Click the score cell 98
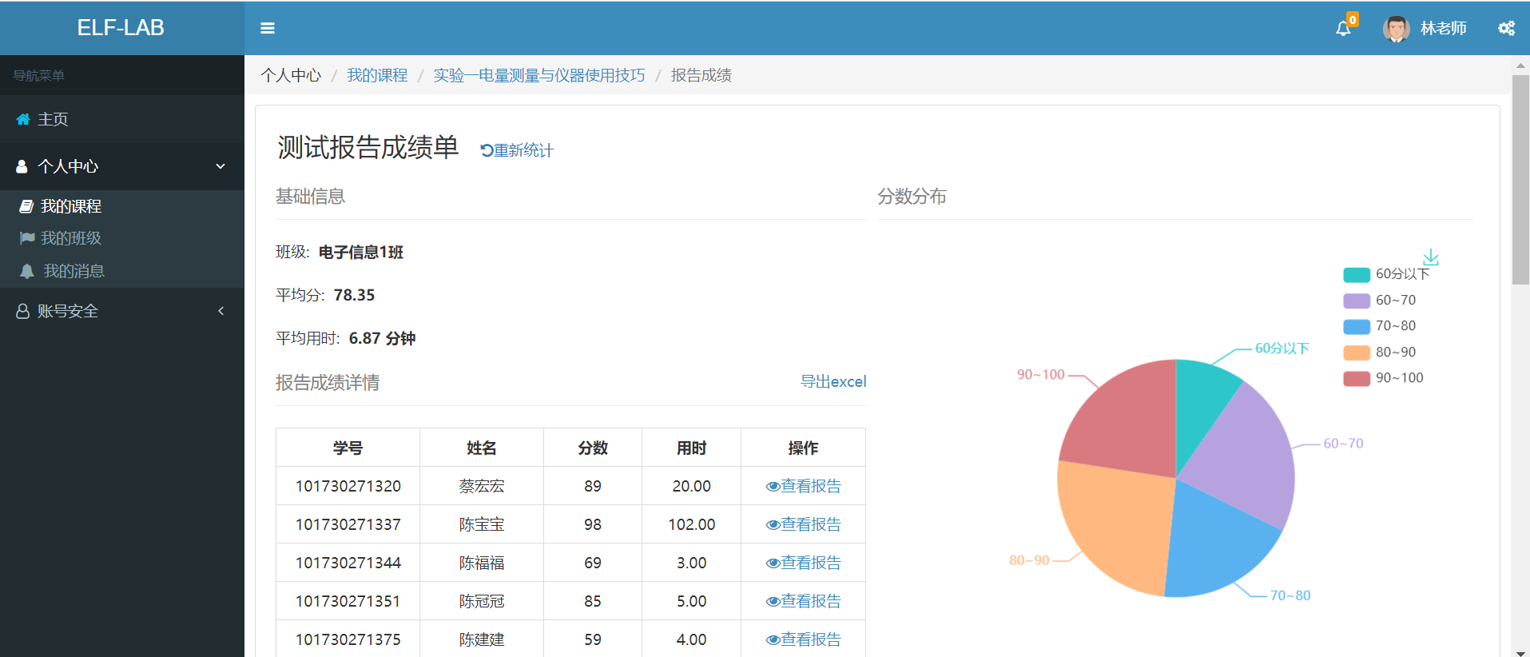The width and height of the screenshot is (1530, 657). coord(593,524)
